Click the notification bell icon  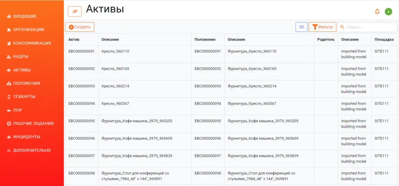377,11
